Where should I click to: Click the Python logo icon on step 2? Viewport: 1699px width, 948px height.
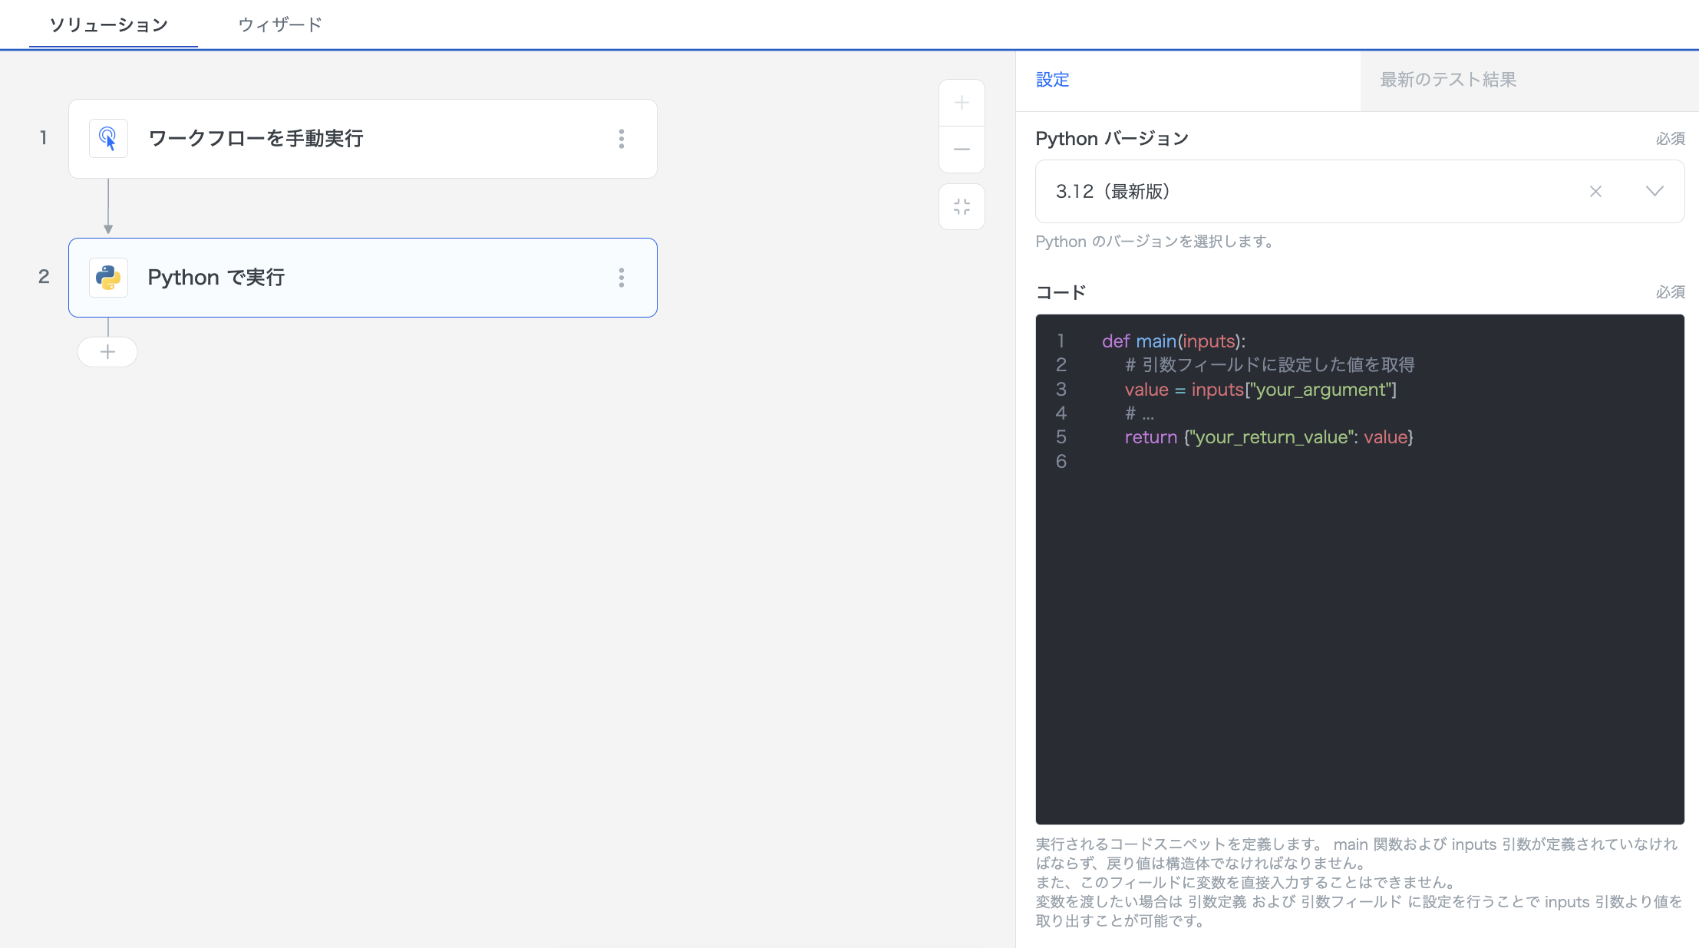(x=108, y=278)
